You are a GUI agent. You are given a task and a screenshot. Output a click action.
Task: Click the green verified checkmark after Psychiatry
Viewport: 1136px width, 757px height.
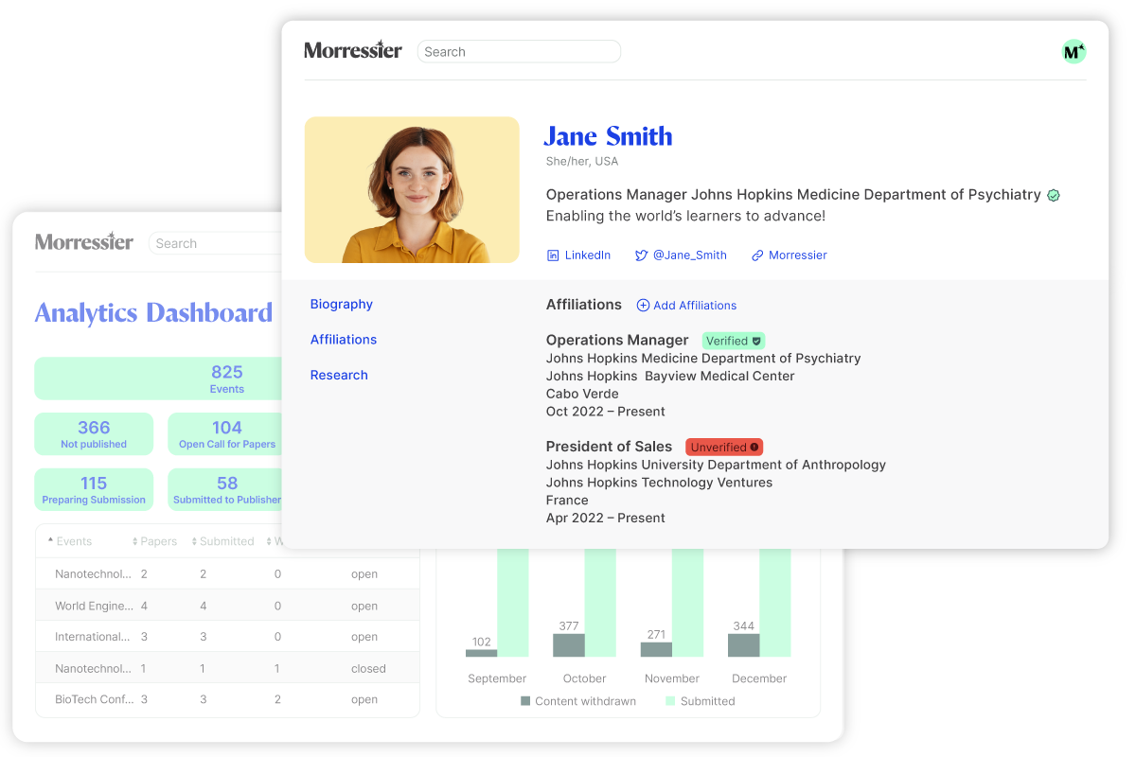(x=1054, y=195)
